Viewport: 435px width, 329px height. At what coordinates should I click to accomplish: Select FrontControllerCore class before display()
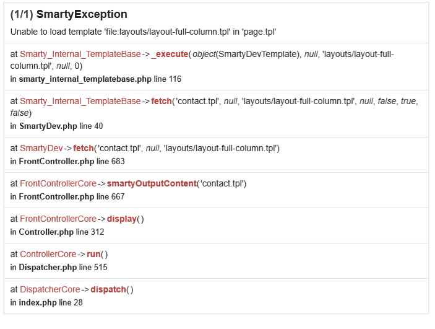58,219
